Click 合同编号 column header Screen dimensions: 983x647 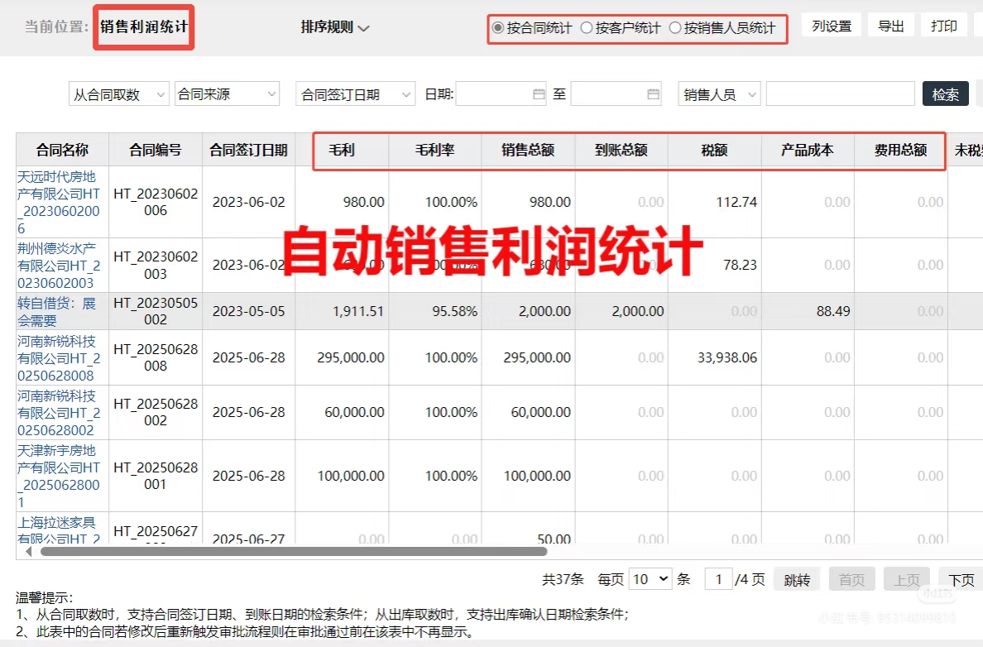(x=156, y=150)
